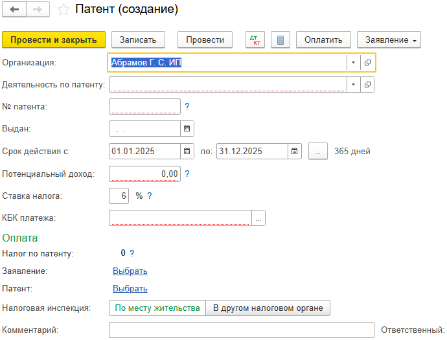Go back using the left arrow button

[14, 10]
